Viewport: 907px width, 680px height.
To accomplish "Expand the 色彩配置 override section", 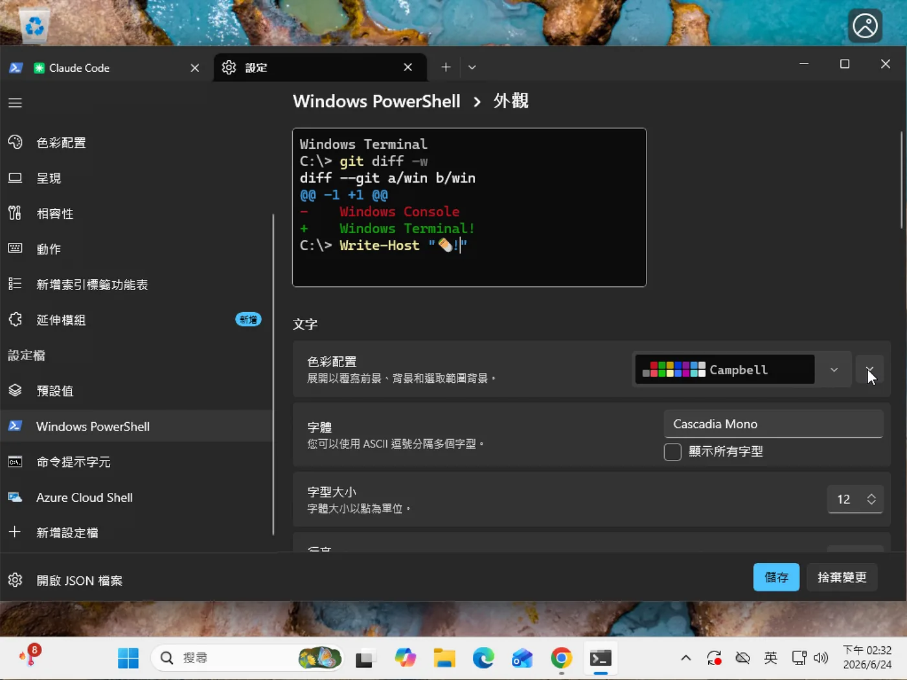I will tap(869, 369).
